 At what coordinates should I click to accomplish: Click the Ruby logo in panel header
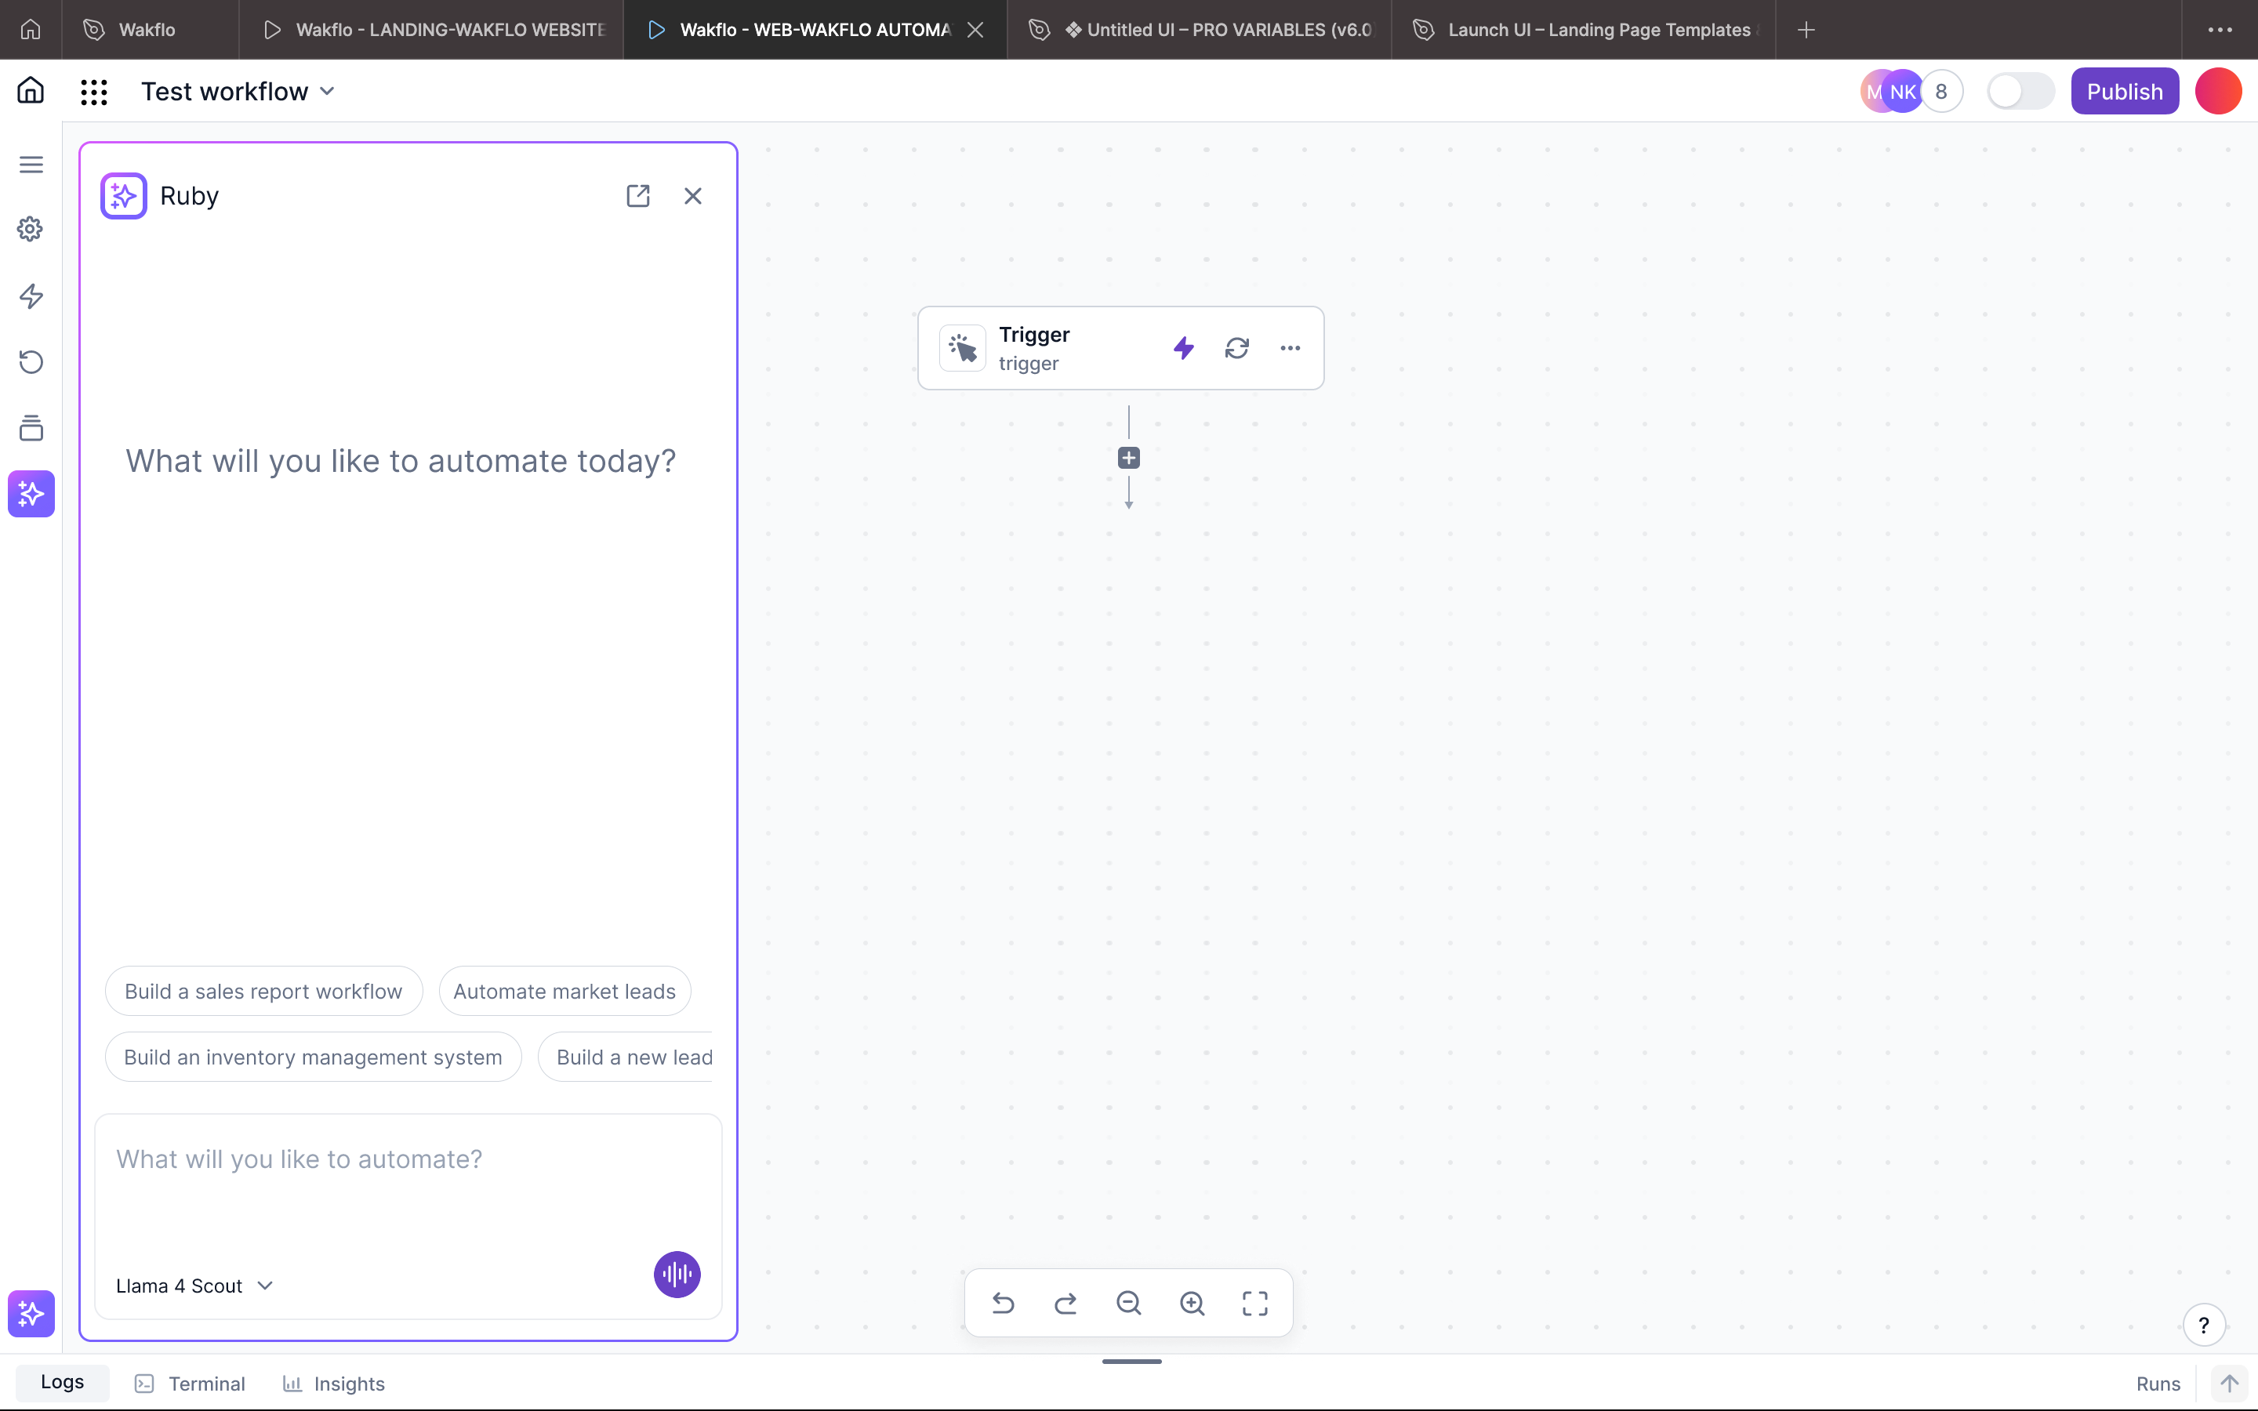(x=124, y=196)
